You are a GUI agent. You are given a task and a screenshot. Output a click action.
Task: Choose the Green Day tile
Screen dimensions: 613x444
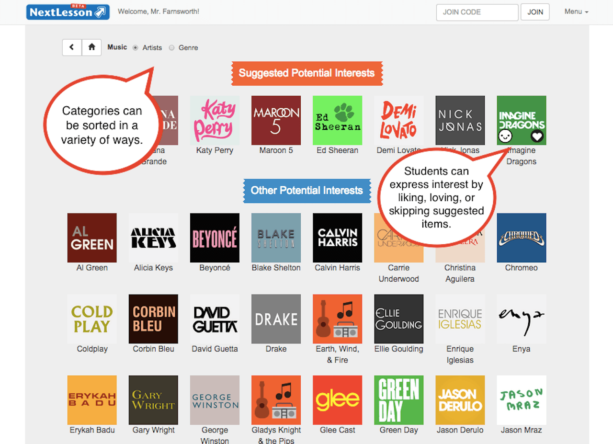pos(398,400)
